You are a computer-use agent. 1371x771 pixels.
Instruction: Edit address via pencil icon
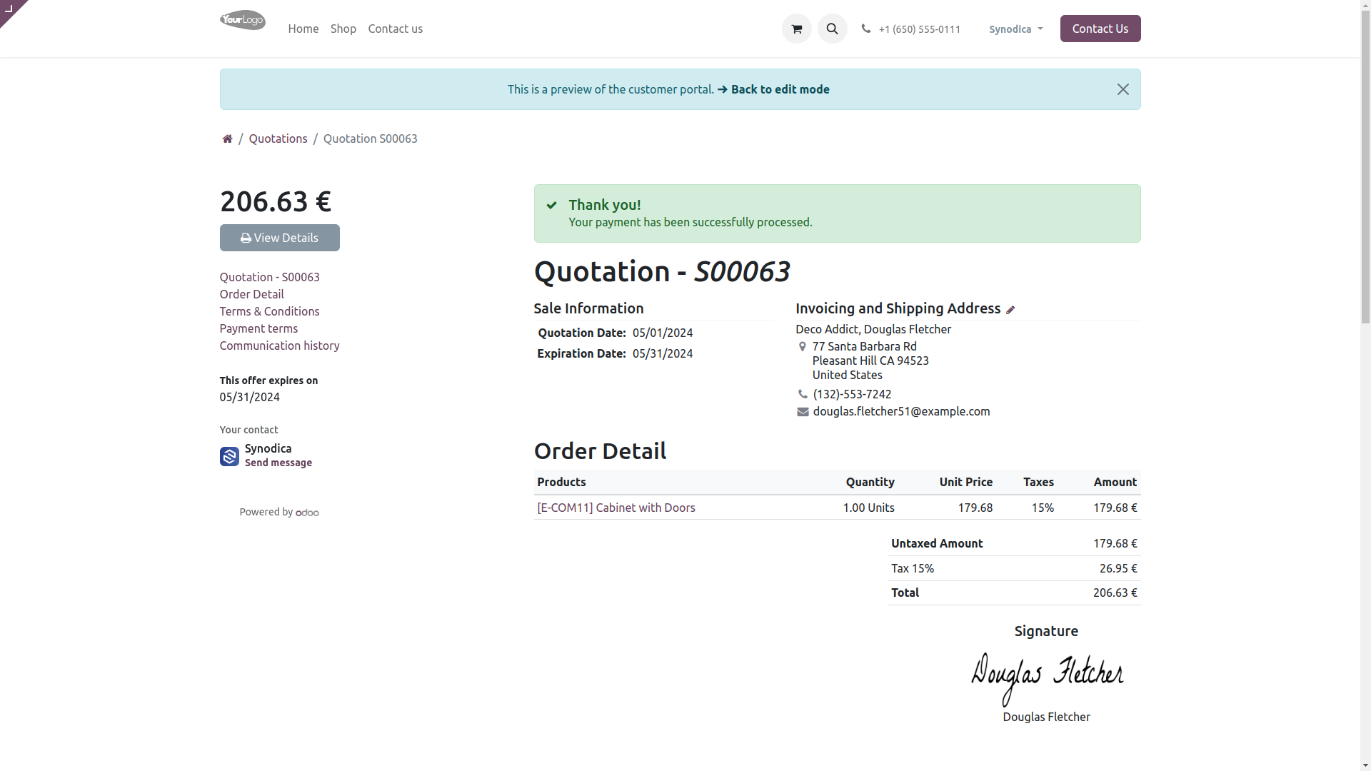[x=1010, y=309]
